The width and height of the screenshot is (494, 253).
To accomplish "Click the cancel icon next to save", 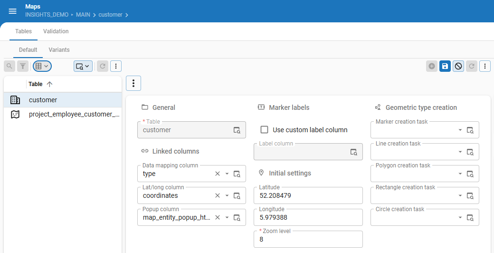I will (x=458, y=66).
